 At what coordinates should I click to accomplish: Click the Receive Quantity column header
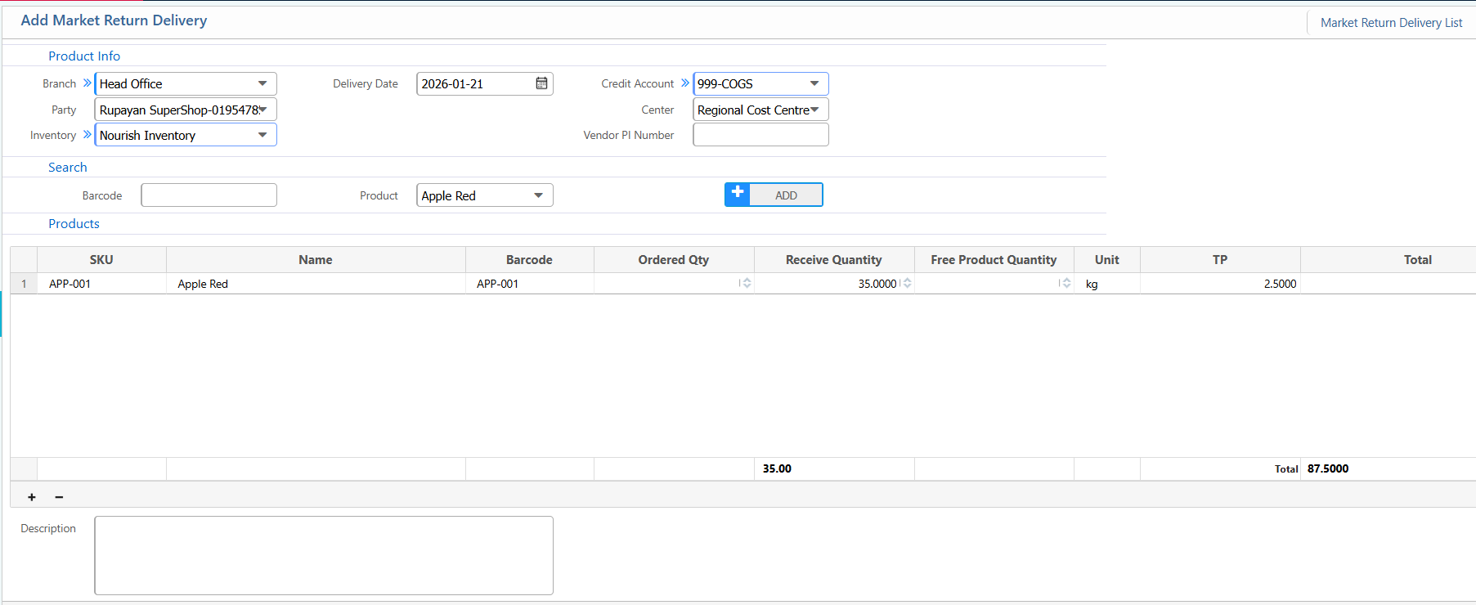click(834, 260)
